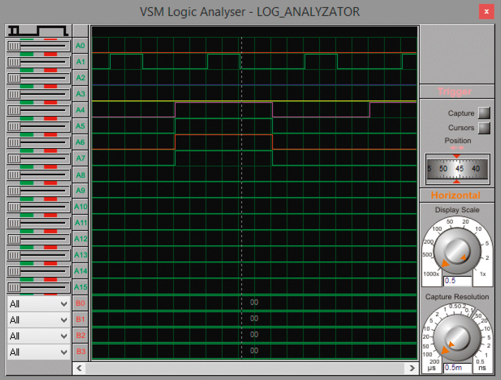Viewport: 501px width, 380px height.
Task: Click the Display Scale 0.5 value field
Action: (457, 281)
